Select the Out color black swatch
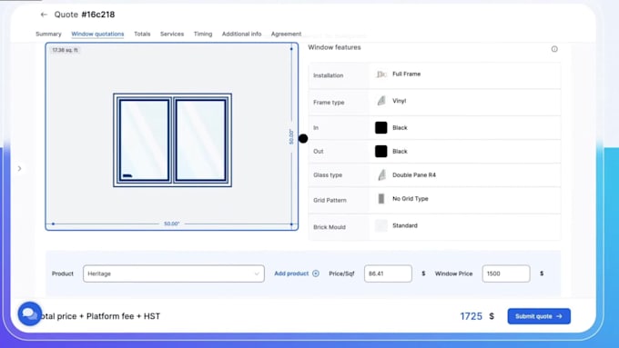 click(381, 152)
